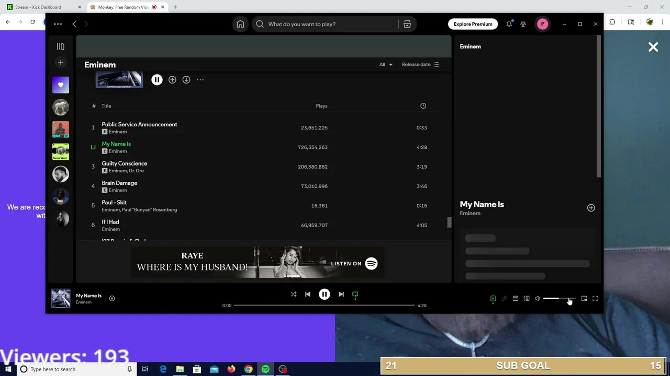The width and height of the screenshot is (670, 376).
Task: Skip to the next track
Action: (341, 294)
